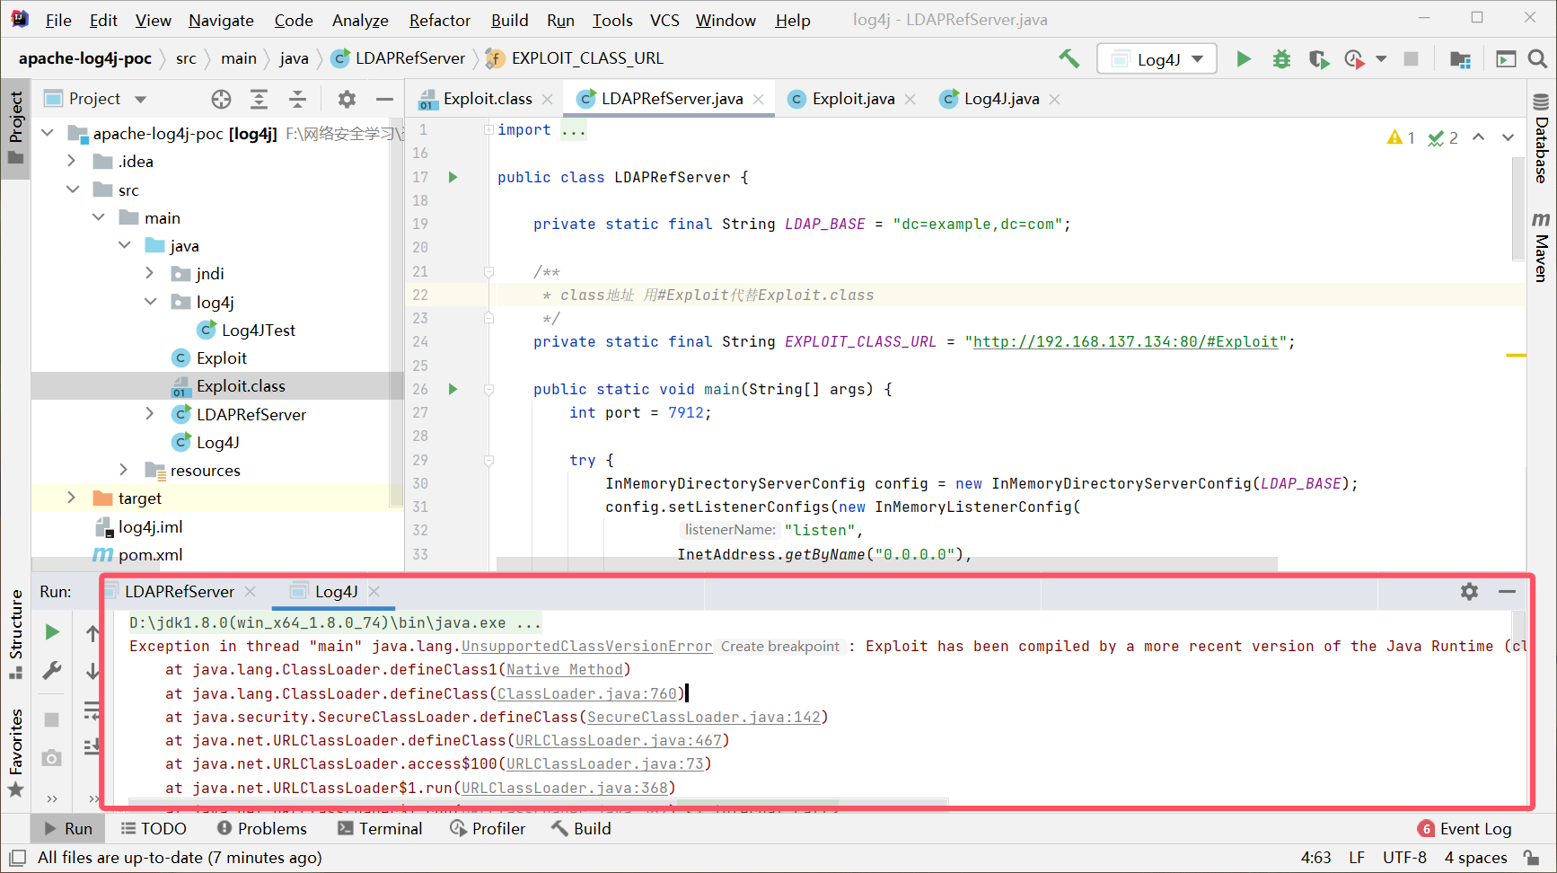Run the Log4J configuration with green play button
1557x873 pixels.
click(1244, 59)
